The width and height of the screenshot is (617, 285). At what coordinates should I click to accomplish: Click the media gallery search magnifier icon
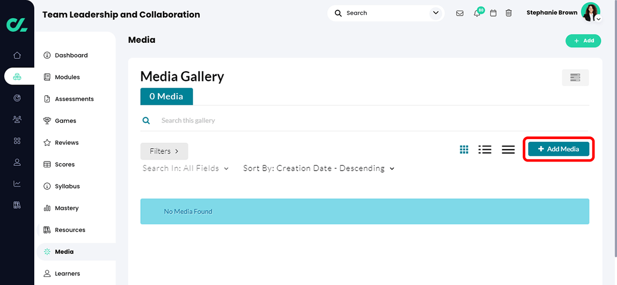pos(146,121)
